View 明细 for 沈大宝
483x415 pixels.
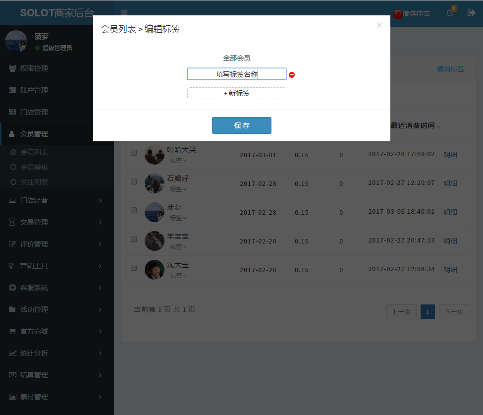click(x=450, y=269)
